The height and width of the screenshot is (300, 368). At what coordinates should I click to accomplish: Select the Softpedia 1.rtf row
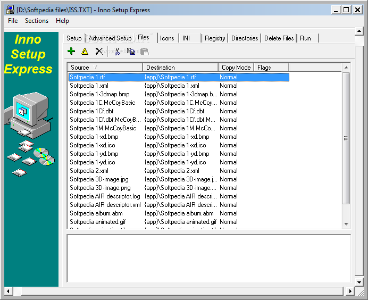pos(179,77)
